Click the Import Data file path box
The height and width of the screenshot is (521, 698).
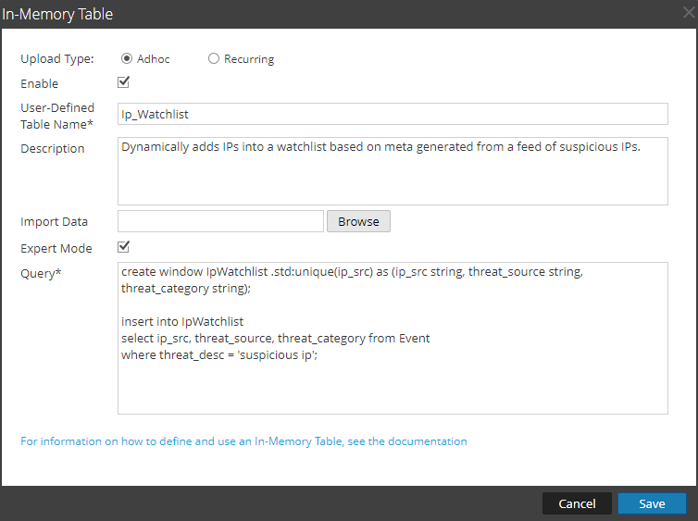point(220,221)
